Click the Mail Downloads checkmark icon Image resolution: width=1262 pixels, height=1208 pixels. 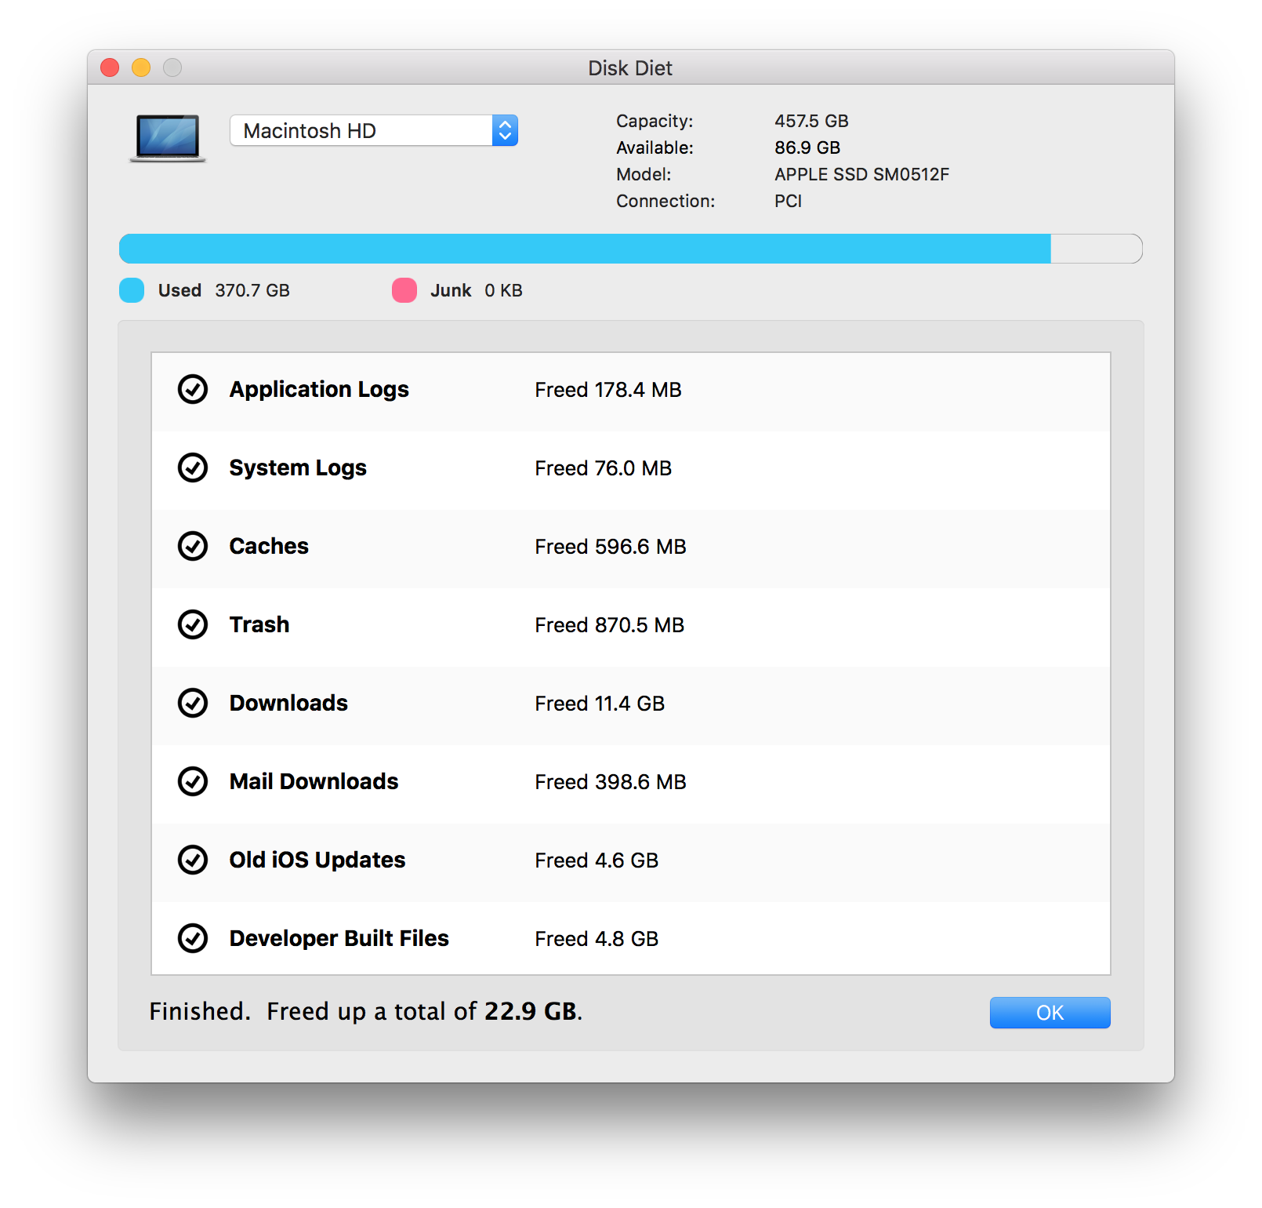click(x=193, y=782)
